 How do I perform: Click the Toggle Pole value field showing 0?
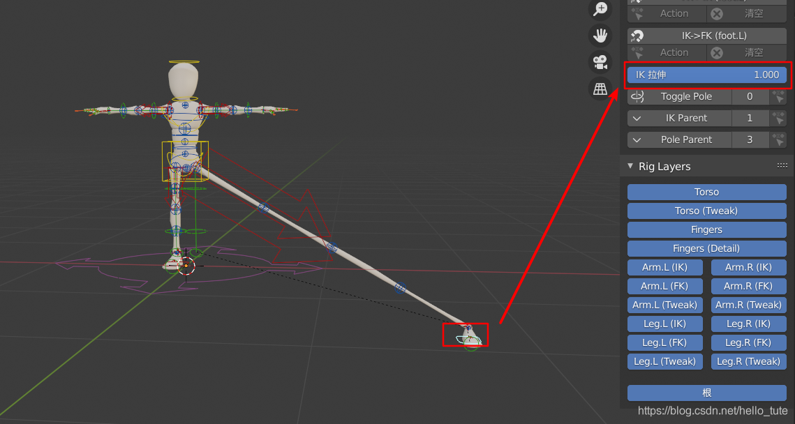coord(750,96)
